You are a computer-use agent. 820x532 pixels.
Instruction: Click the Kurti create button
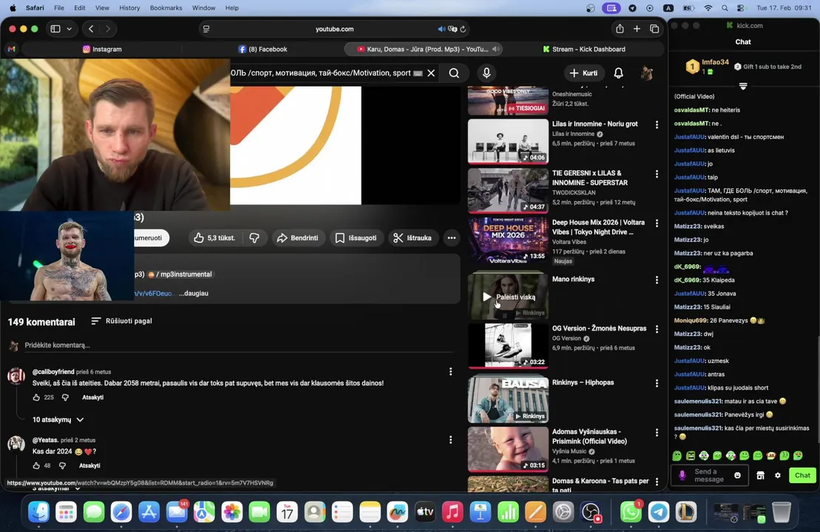tap(583, 73)
